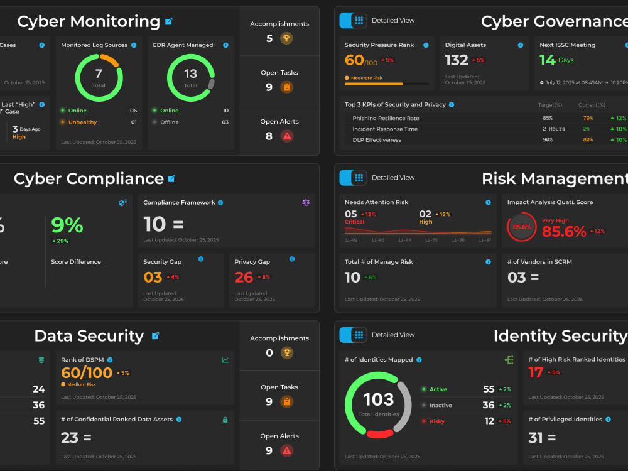Select Phishing Resilience Rate KPI row
628x471 pixels.
(x=486, y=118)
